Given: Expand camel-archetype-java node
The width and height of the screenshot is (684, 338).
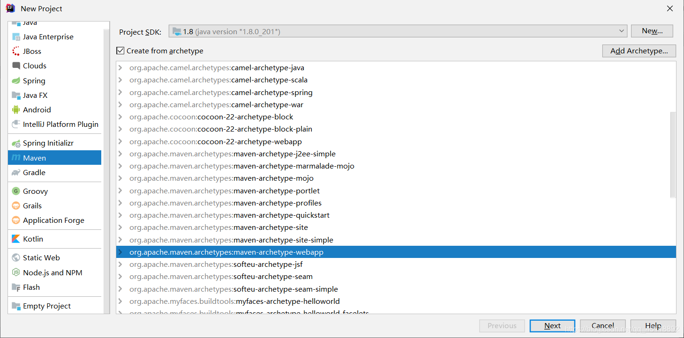Looking at the screenshot, I should 120,68.
